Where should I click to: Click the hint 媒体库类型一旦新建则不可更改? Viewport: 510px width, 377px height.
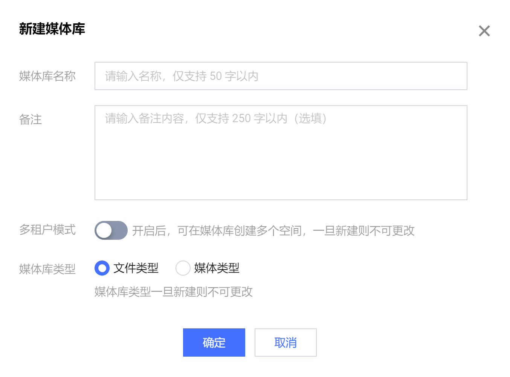173,291
